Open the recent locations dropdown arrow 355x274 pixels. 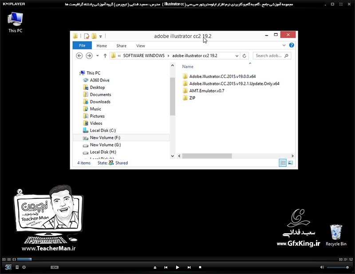point(97,56)
